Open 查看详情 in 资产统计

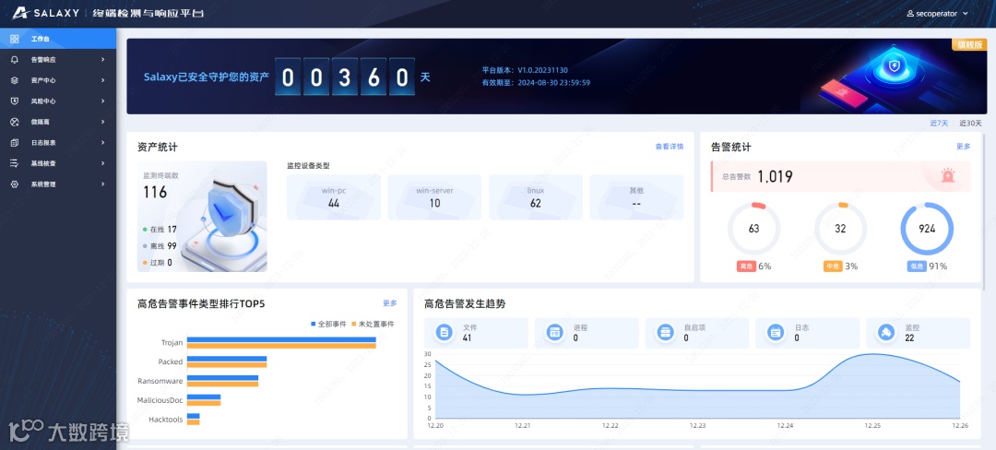(x=669, y=147)
